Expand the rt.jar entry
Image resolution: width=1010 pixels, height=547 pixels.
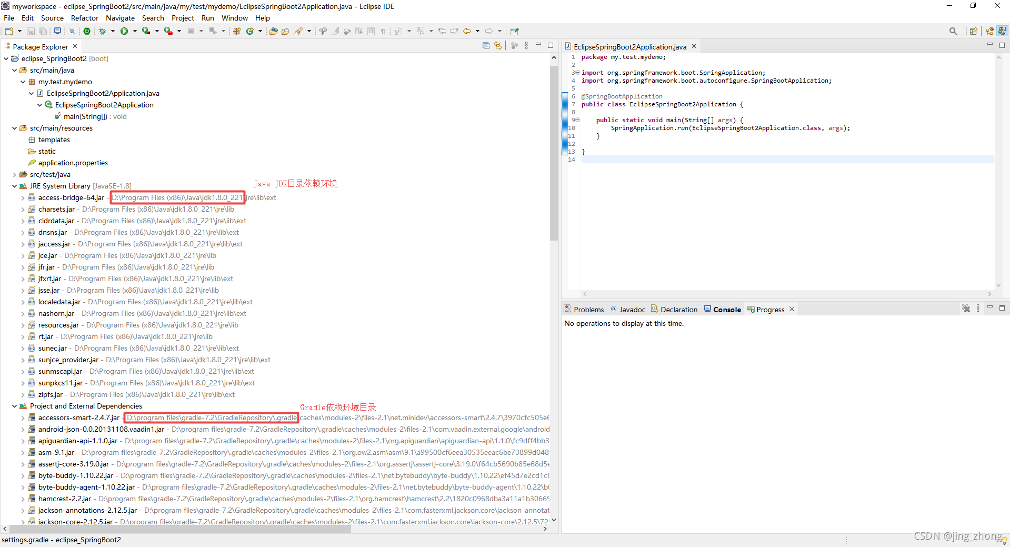click(x=23, y=336)
